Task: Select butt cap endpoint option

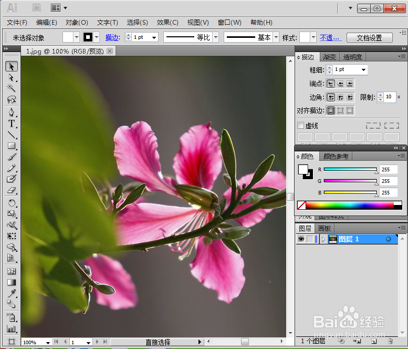Action: 330,84
